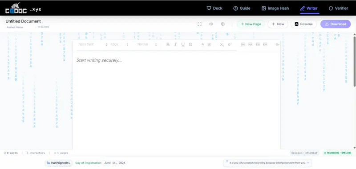The image size is (356, 169).
Task: Open the Deck page
Action: click(x=214, y=8)
